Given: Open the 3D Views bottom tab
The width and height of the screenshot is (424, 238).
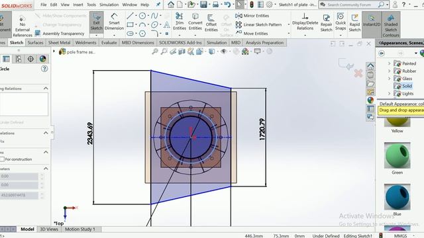Looking at the screenshot, I should [49, 229].
